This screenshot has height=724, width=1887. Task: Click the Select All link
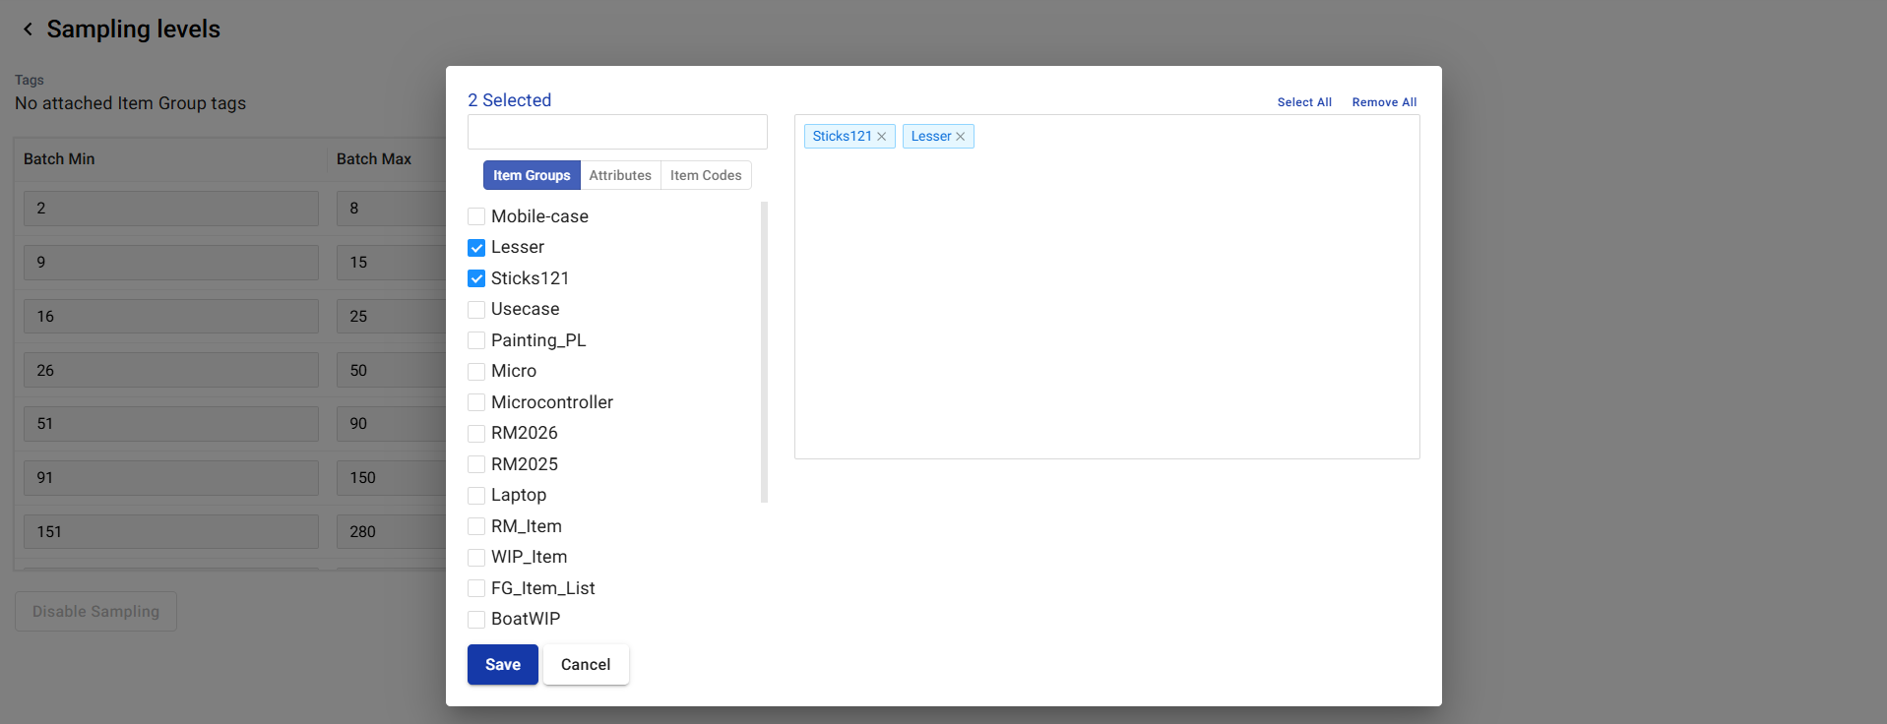click(1304, 102)
